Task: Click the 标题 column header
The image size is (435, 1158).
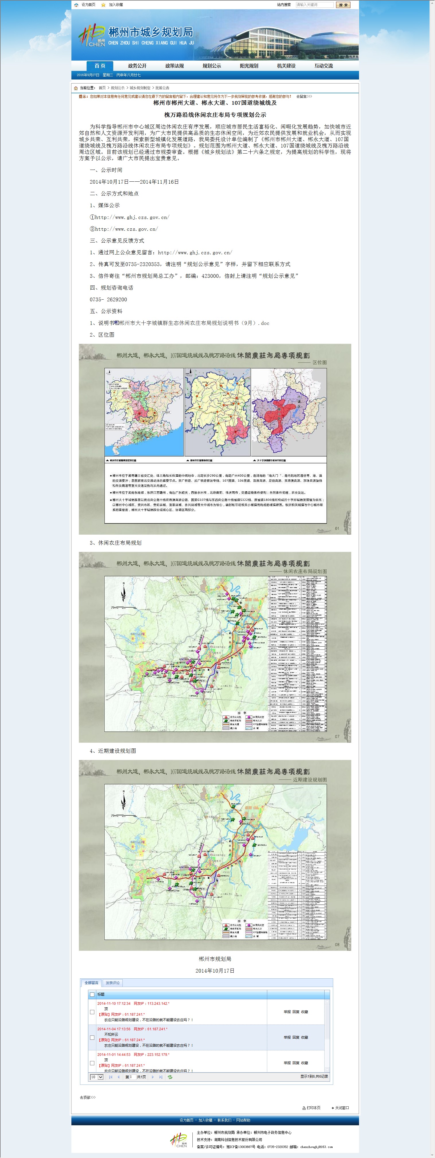Action: 182,994
